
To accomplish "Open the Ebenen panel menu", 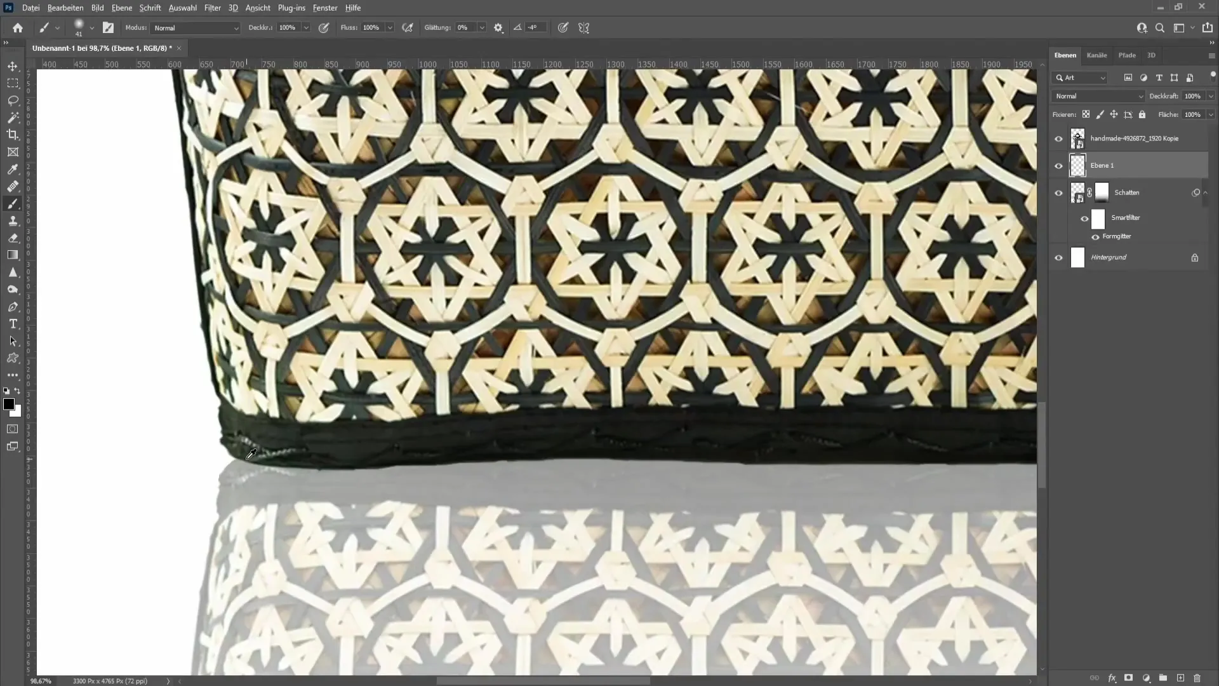I will click(1211, 55).
